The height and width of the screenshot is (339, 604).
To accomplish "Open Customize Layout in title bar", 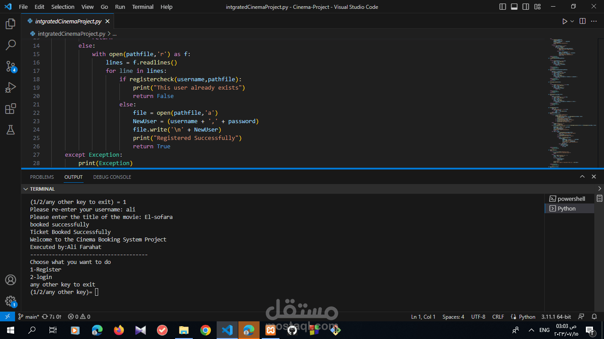I will click(537, 7).
